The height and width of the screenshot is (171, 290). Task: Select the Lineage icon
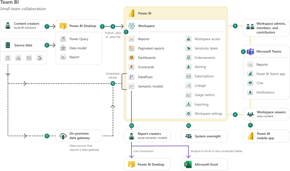[x=188, y=86]
